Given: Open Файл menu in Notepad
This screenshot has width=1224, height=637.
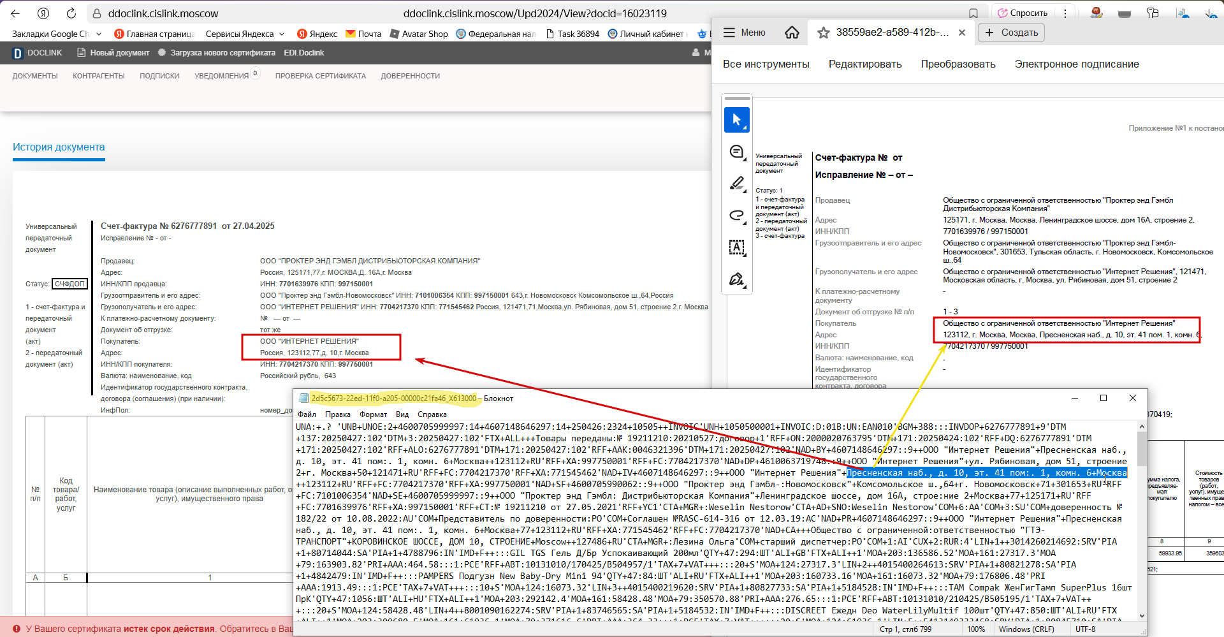Looking at the screenshot, I should [307, 414].
